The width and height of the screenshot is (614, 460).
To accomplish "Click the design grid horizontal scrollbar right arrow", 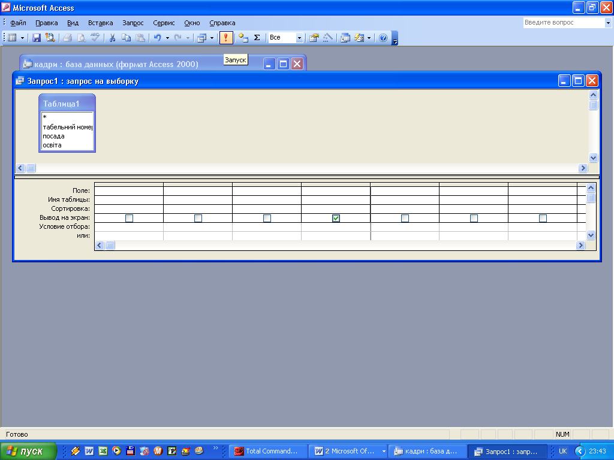I will [580, 245].
